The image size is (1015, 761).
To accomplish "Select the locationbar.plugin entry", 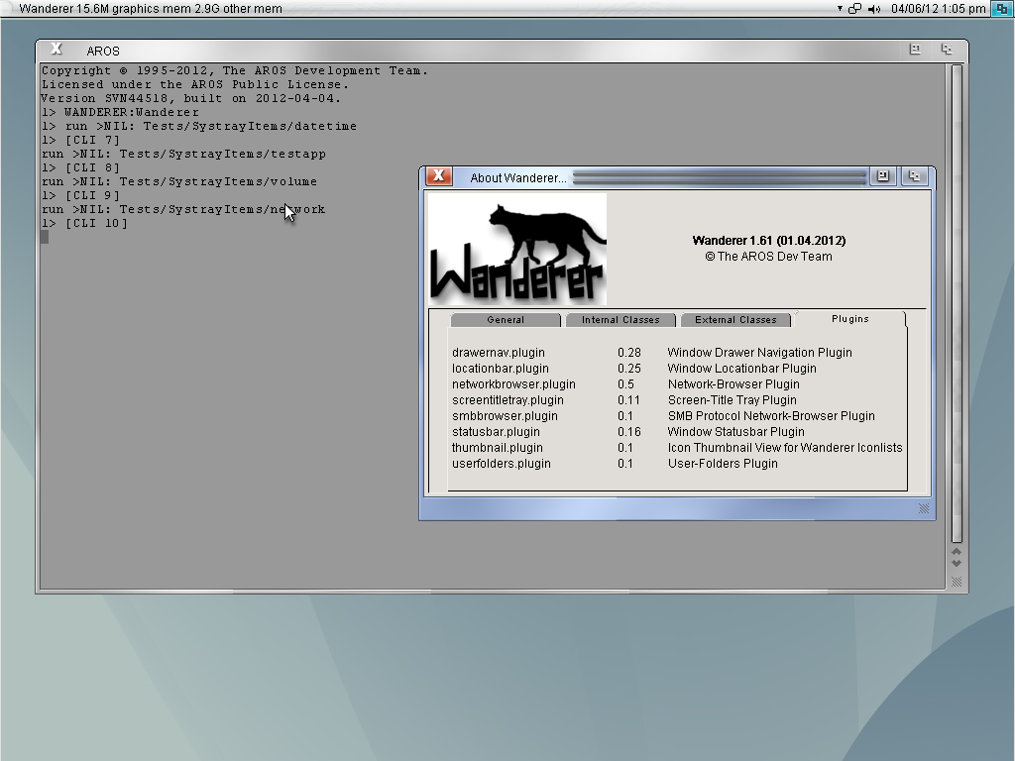I will tap(676, 369).
